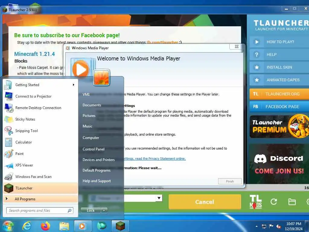Click the Minecraft 1.21.4 heading

point(34,54)
